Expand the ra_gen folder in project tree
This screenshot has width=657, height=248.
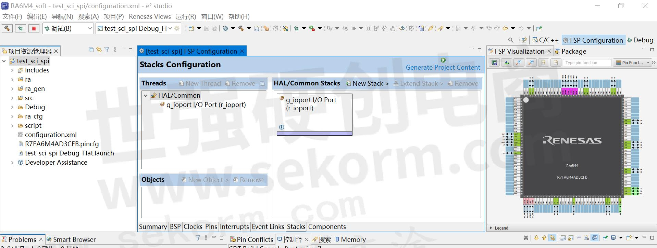[x=12, y=89]
